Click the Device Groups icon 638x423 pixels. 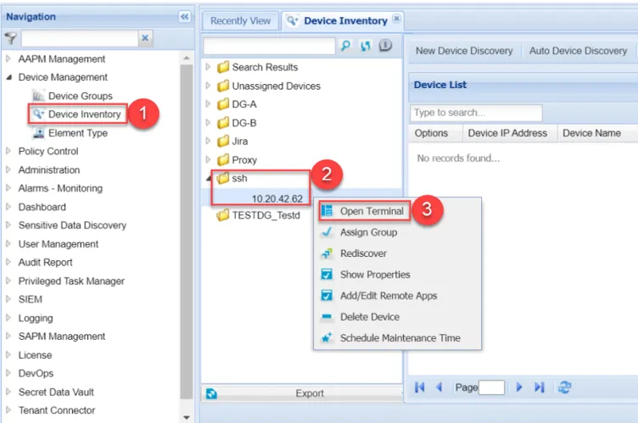coord(38,96)
